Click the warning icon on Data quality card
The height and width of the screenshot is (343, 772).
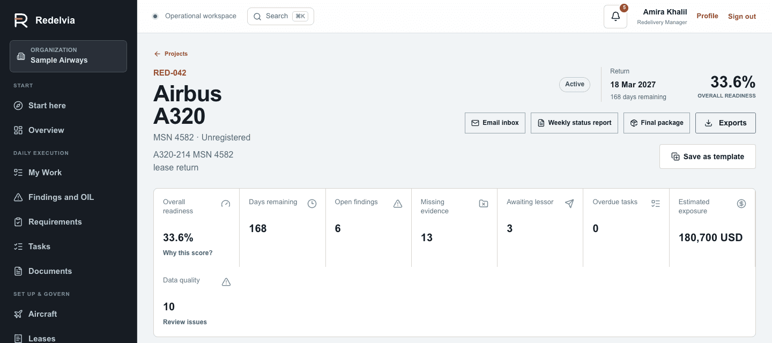(x=226, y=282)
